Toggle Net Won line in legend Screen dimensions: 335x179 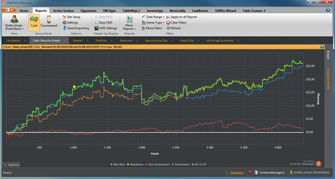[x=118, y=165]
